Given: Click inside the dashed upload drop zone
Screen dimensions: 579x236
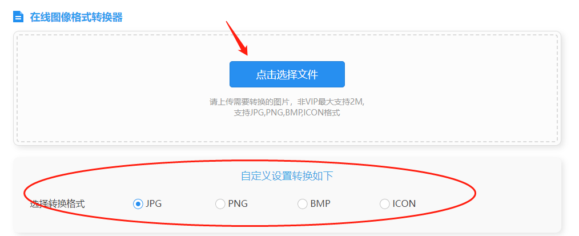Looking at the screenshot, I should pos(287,88).
